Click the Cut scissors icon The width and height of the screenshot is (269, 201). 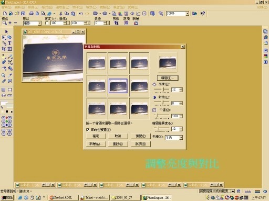pos(61,14)
